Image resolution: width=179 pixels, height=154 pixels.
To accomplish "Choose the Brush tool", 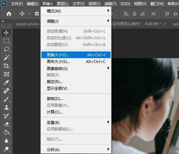I will [x=6, y=99].
